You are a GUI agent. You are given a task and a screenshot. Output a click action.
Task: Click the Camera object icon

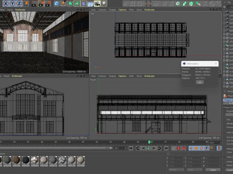[x=97, y=3]
